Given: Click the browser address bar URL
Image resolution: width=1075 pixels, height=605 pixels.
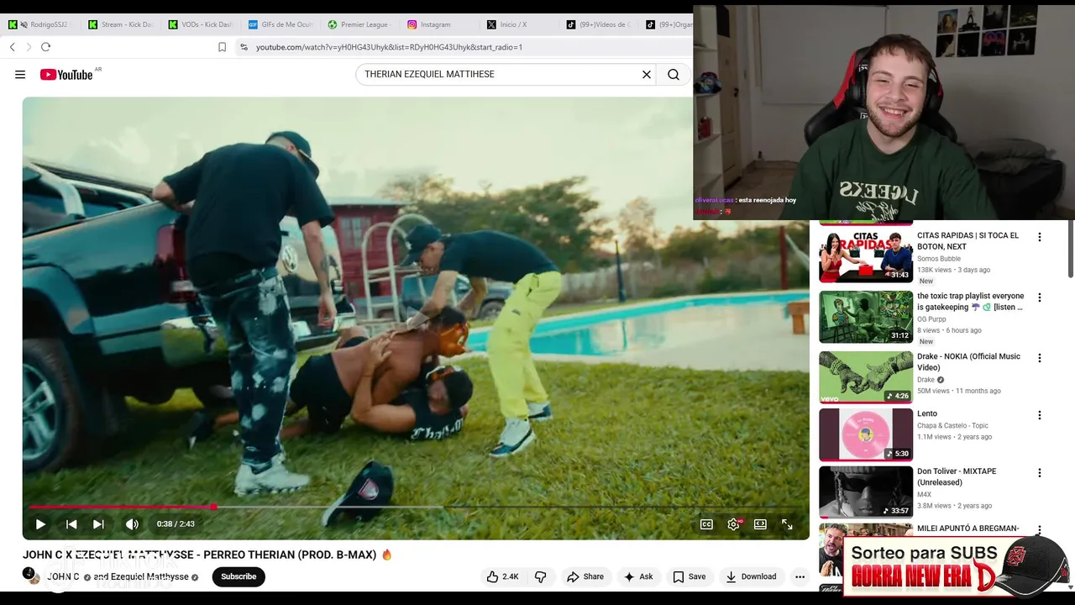Looking at the screenshot, I should pyautogui.click(x=389, y=47).
